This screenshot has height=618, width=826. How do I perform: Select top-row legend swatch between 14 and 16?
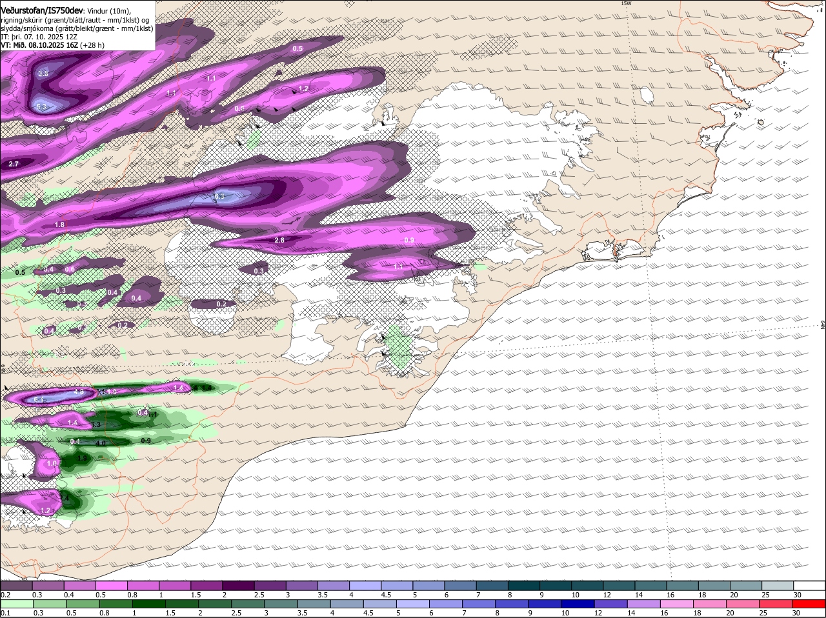[651, 585]
